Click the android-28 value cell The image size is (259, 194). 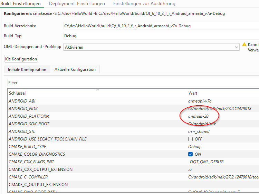tap(198, 116)
